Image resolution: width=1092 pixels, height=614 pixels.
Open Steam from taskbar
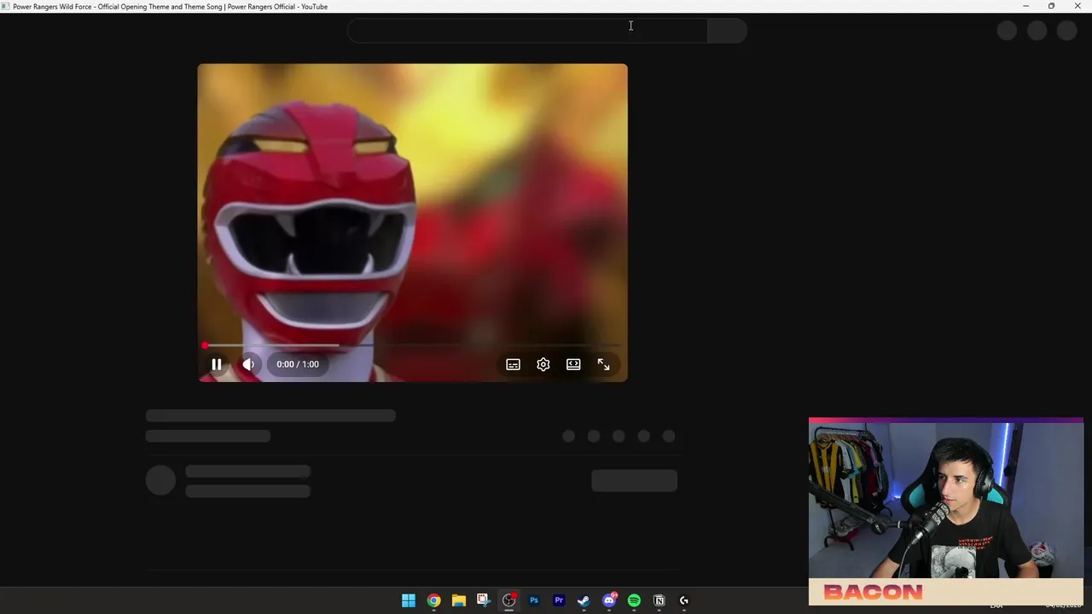(x=584, y=600)
